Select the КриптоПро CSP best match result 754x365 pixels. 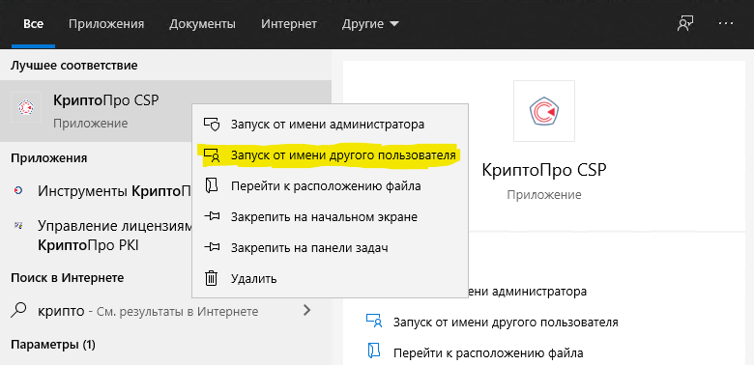click(x=165, y=110)
